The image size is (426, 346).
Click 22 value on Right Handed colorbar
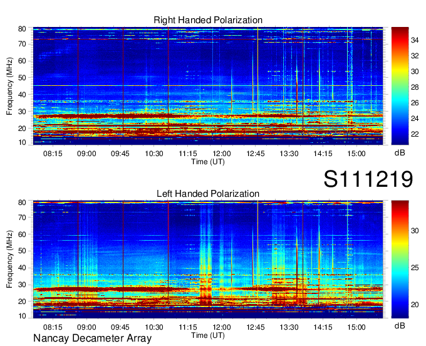click(x=415, y=134)
